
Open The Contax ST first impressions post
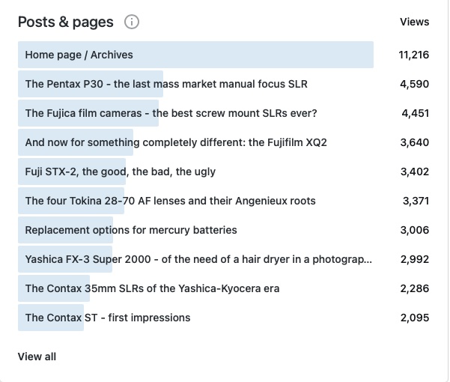point(108,318)
